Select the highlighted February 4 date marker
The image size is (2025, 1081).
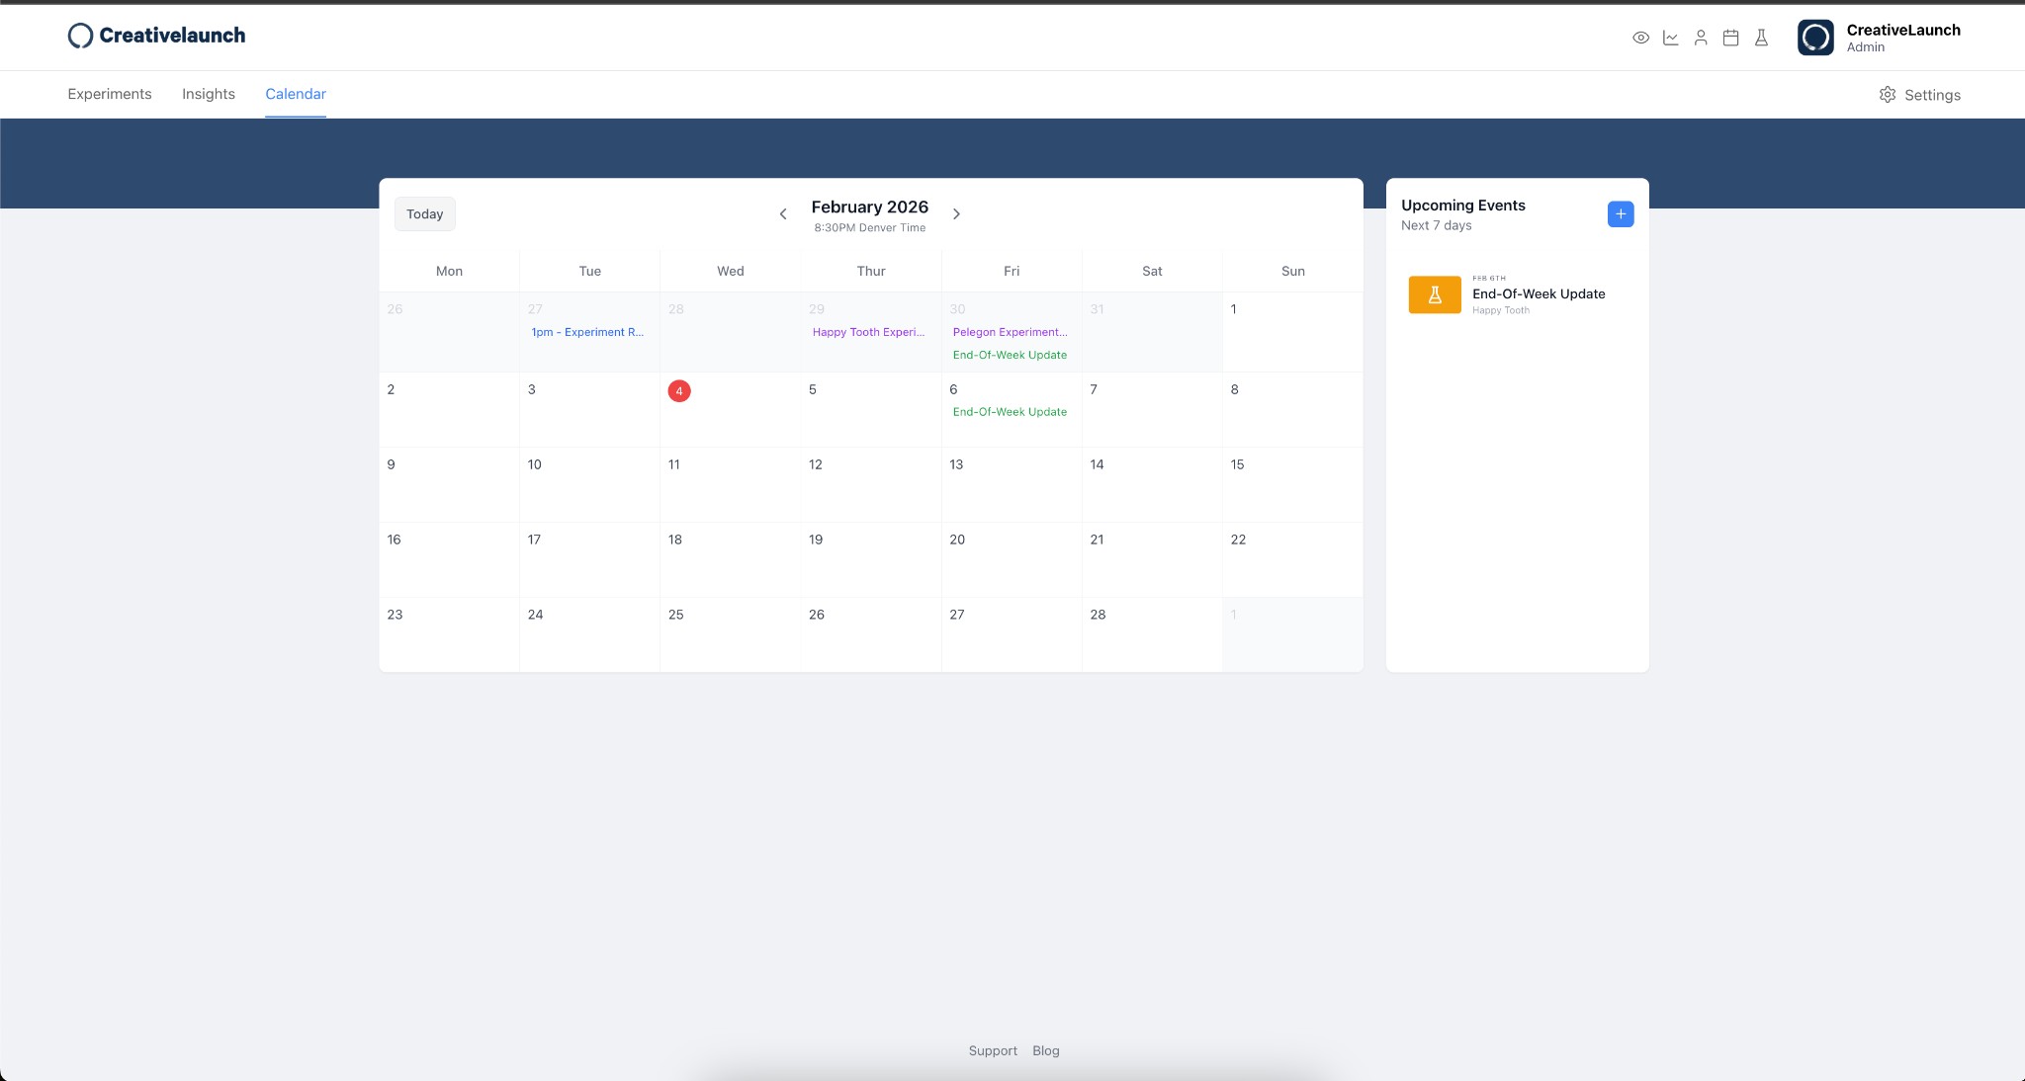point(678,390)
